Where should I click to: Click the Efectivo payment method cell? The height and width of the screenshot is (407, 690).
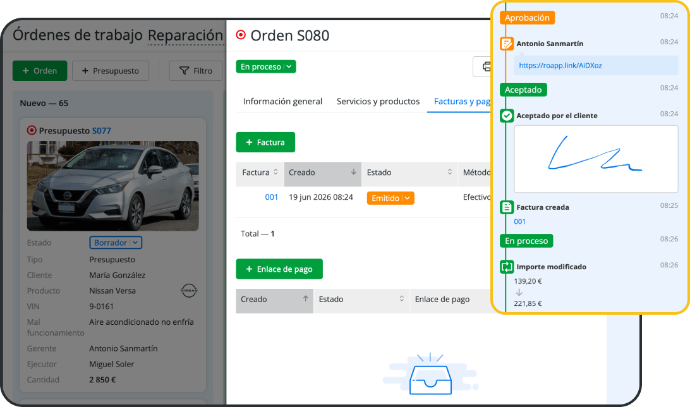click(x=476, y=197)
